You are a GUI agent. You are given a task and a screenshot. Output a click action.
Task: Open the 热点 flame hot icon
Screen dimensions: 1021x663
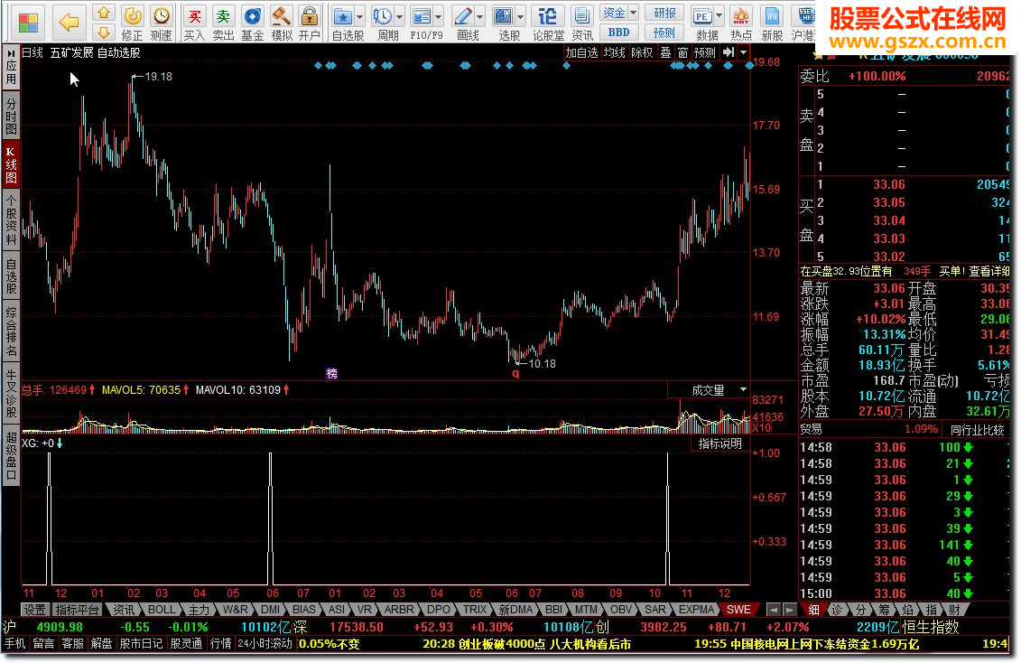click(741, 15)
